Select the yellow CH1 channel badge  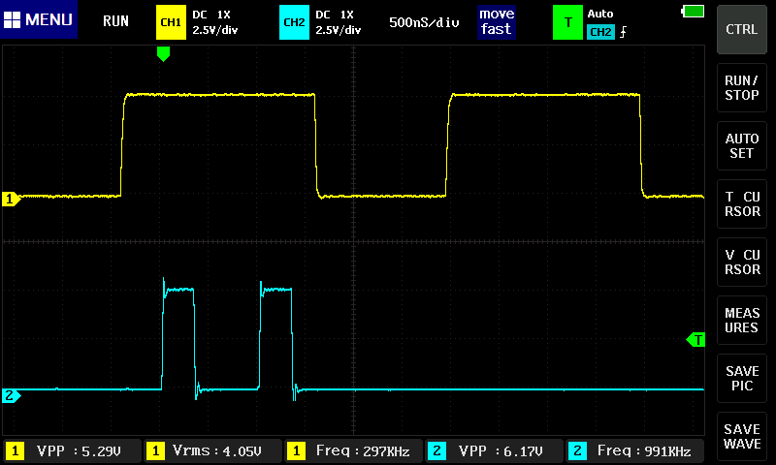(x=171, y=21)
